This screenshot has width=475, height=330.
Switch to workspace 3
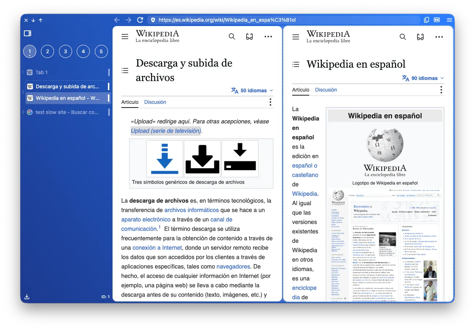coord(66,51)
